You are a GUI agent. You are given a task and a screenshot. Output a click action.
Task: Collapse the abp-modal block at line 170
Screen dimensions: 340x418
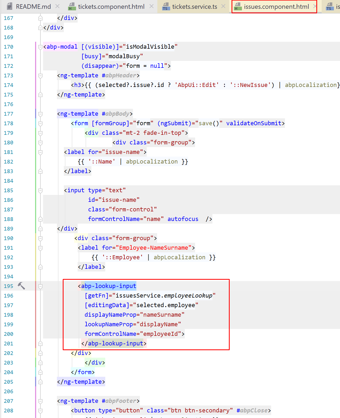coord(40,47)
